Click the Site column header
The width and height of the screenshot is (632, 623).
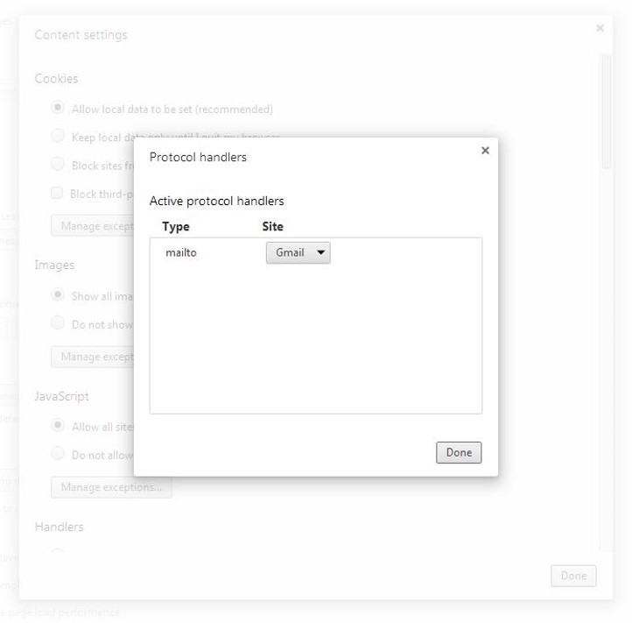click(273, 227)
